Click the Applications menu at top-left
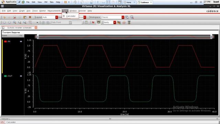The width and height of the screenshot is (220, 124). pos(9,2)
